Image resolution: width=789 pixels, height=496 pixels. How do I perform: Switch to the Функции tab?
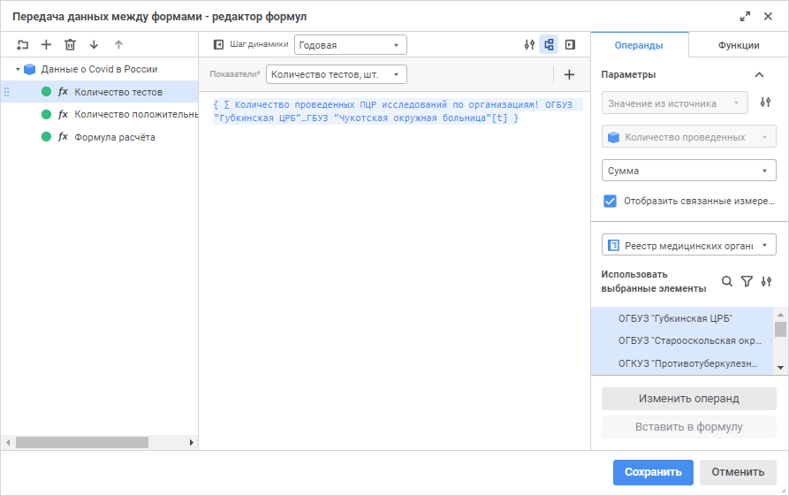(x=739, y=45)
